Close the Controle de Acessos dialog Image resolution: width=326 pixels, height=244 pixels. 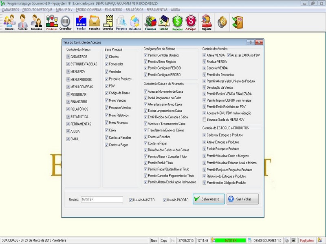(x=259, y=42)
